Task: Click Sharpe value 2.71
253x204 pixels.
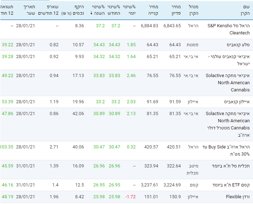Action: 54,147
